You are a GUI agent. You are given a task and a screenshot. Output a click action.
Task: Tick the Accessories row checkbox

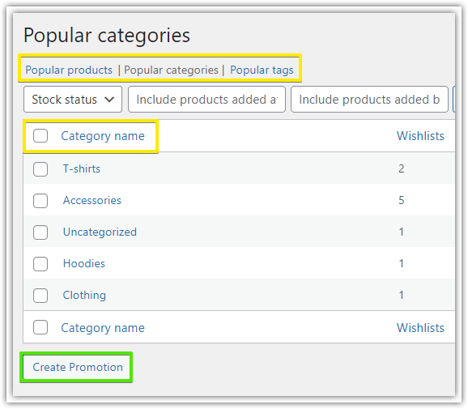(x=40, y=201)
